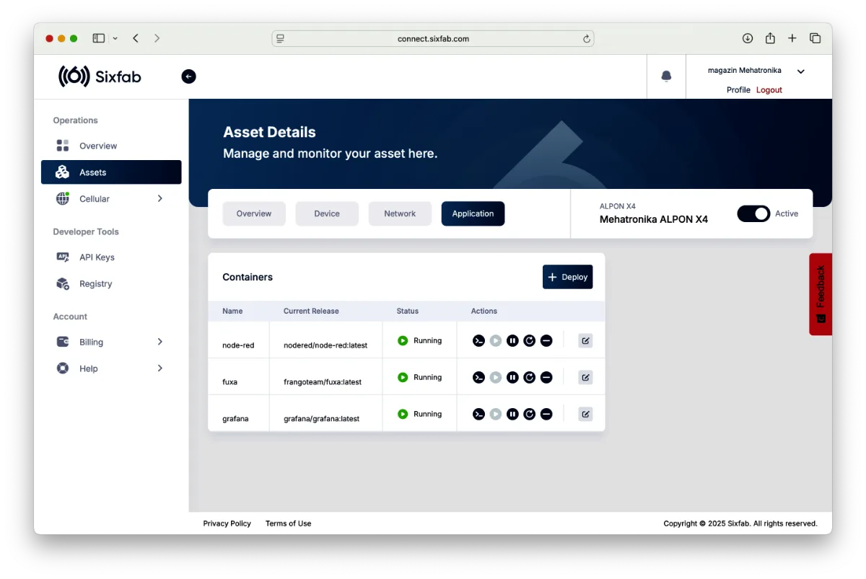Click nodered/node-red:latest release text
866x579 pixels.
(325, 345)
